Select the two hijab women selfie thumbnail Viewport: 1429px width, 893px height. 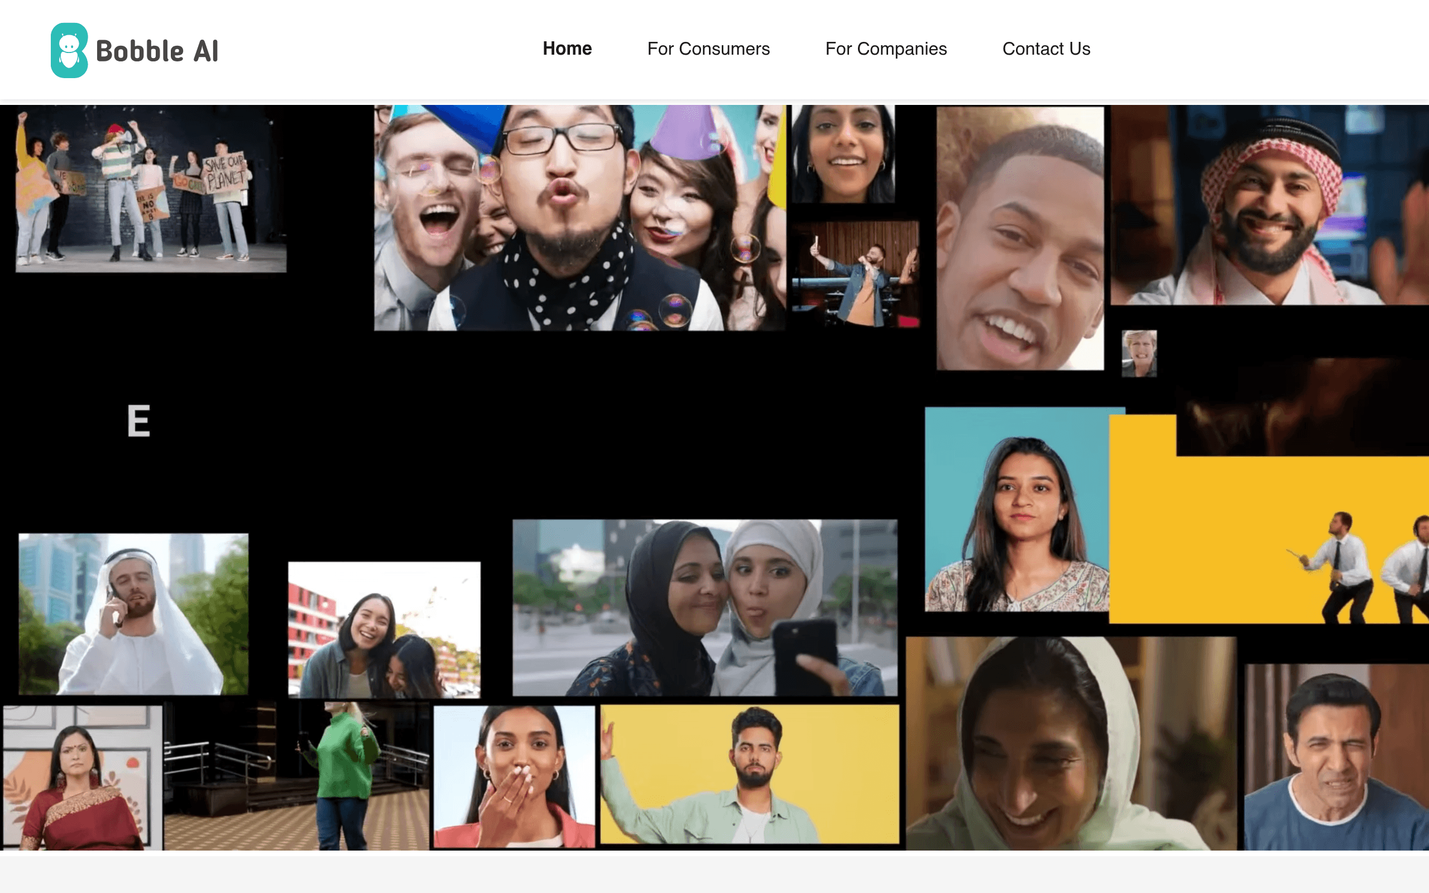pos(704,607)
